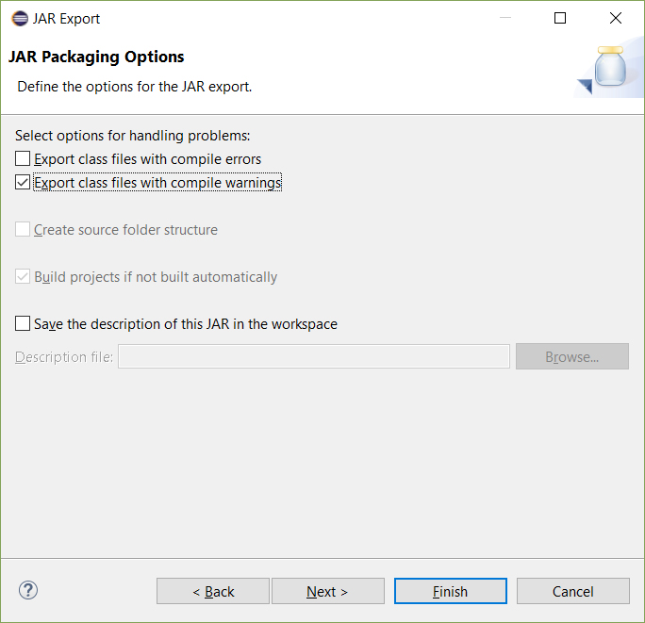Click Finish to export the JAR
This screenshot has width=645, height=623.
coord(450,591)
